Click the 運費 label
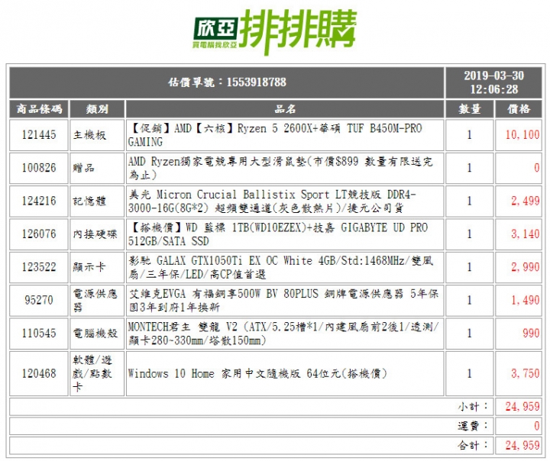Screen dimensions: 550x461 pos(473,427)
